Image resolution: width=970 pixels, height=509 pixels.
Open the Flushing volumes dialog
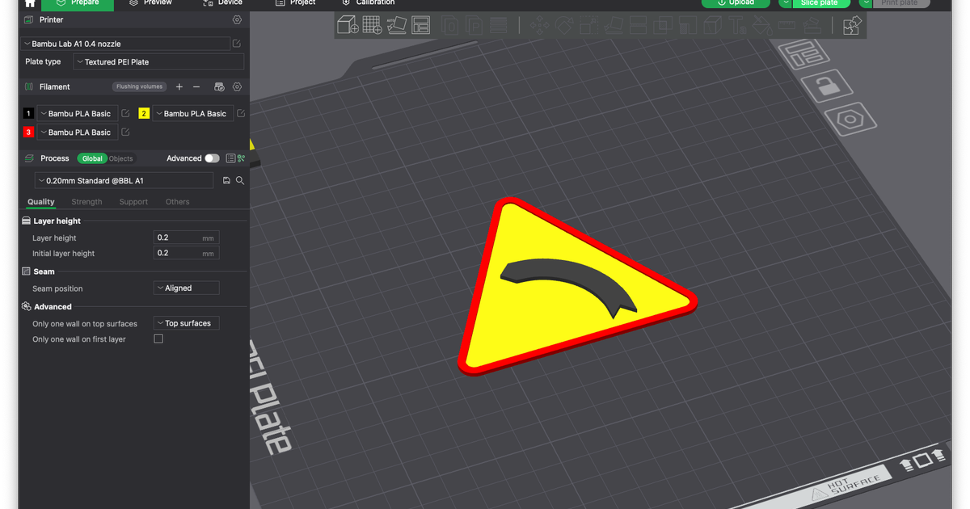coord(138,86)
